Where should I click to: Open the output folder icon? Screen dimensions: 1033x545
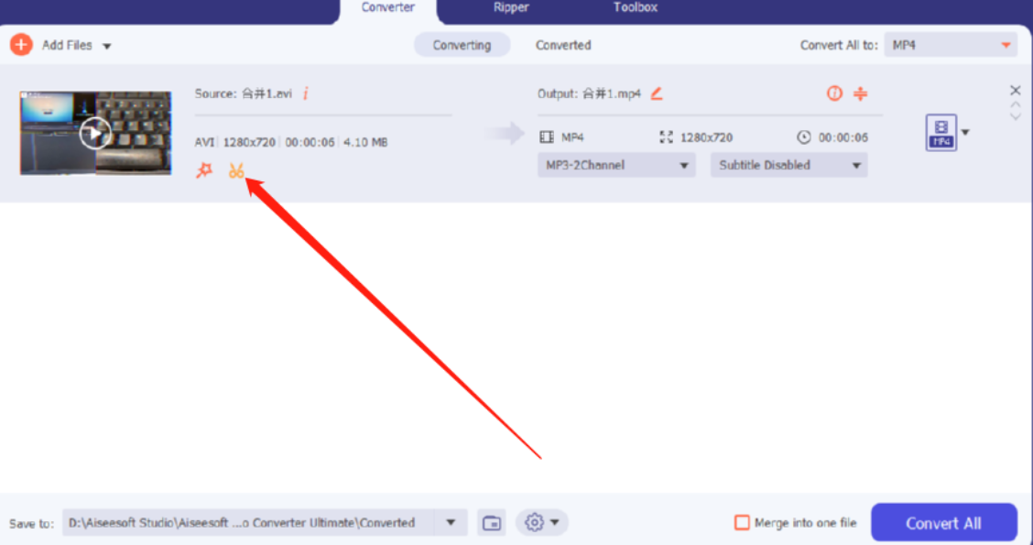coord(492,523)
